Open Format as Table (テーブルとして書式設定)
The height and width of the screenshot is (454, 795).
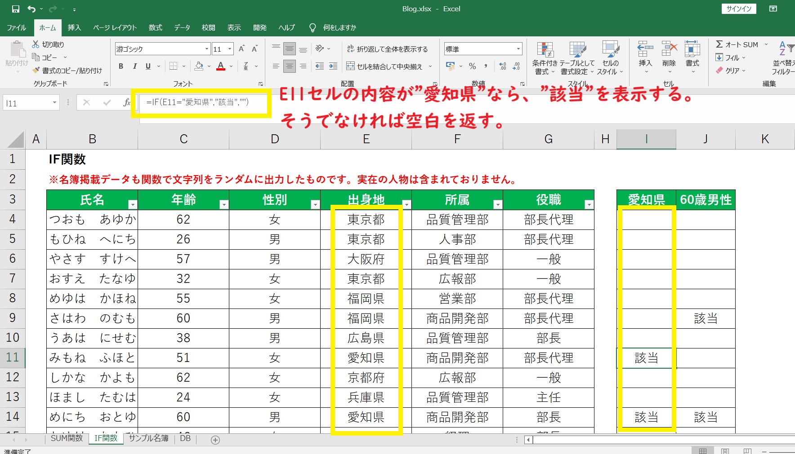coord(577,58)
